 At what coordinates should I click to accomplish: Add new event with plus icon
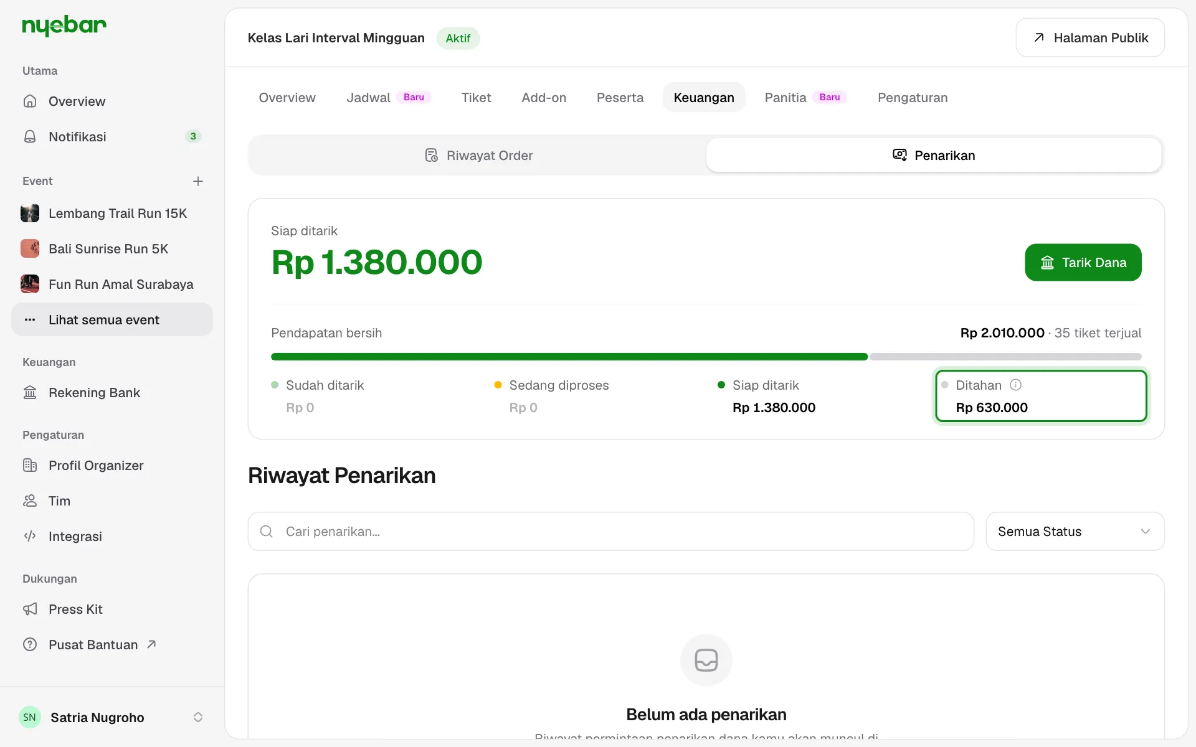click(198, 181)
